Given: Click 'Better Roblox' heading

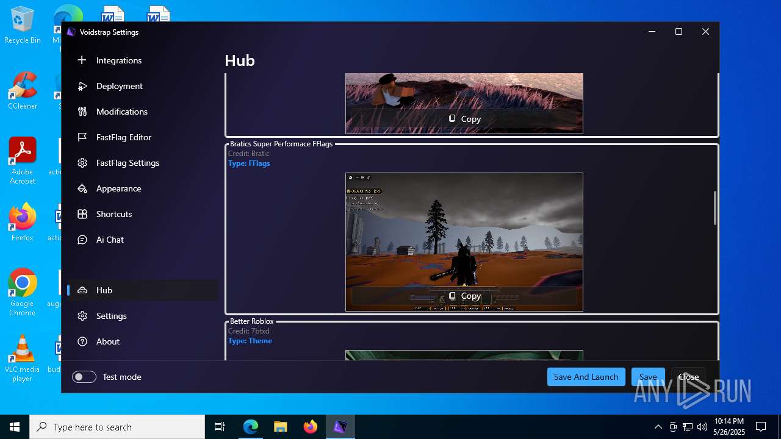Looking at the screenshot, I should tap(252, 321).
